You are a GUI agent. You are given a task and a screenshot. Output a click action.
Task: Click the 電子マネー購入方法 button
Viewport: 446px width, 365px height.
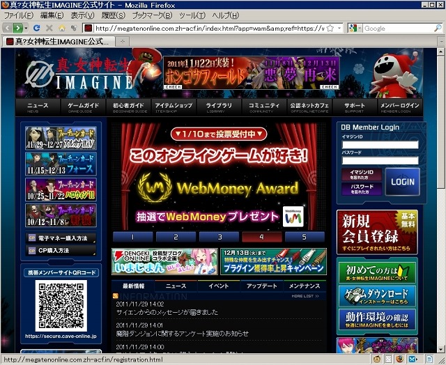[61, 238]
